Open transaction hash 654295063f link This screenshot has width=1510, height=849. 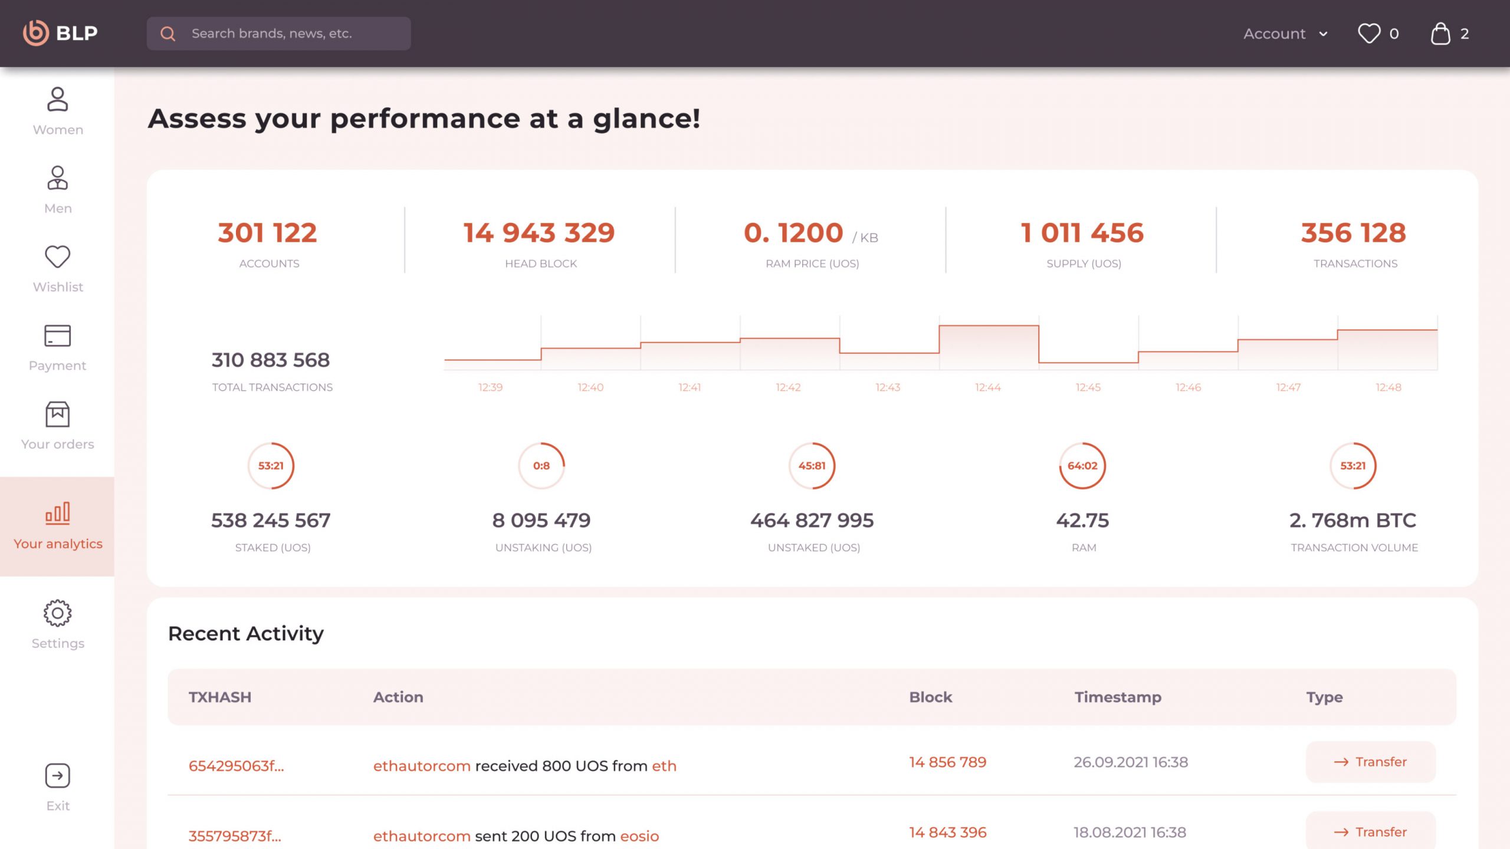(236, 766)
